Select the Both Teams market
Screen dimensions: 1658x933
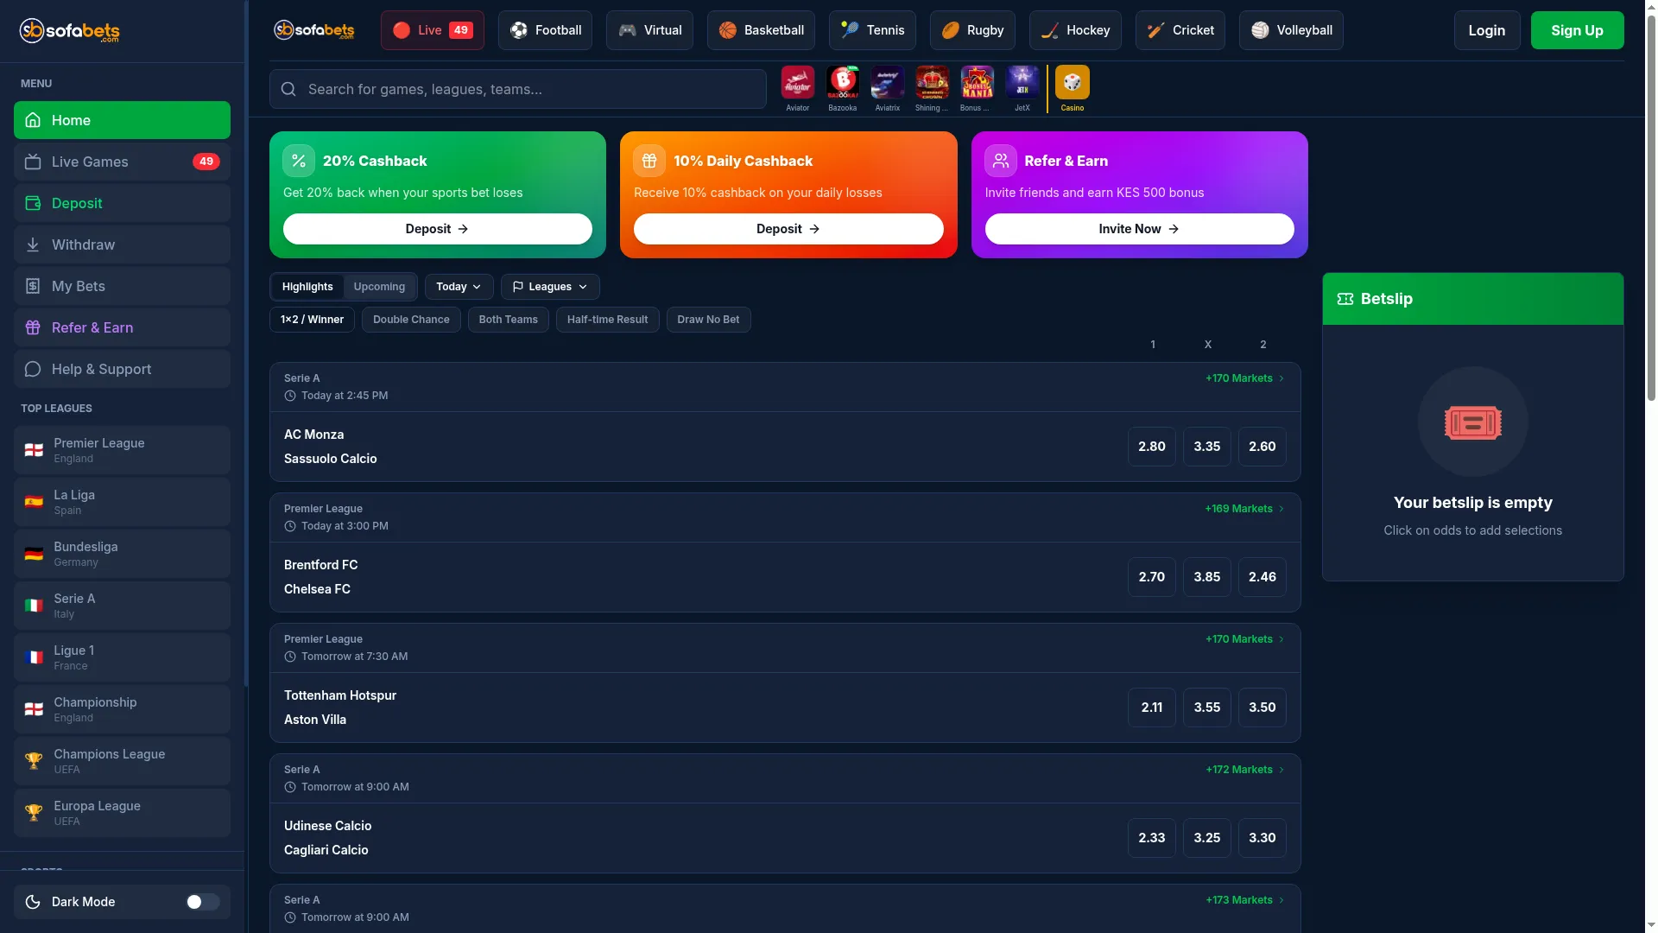508,320
